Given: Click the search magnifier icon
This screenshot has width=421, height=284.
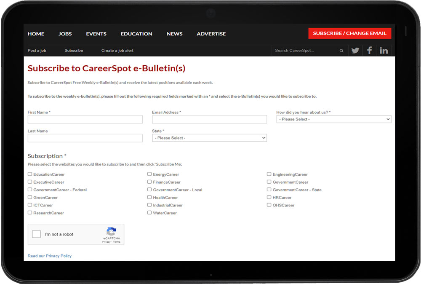Looking at the screenshot, I should (341, 51).
